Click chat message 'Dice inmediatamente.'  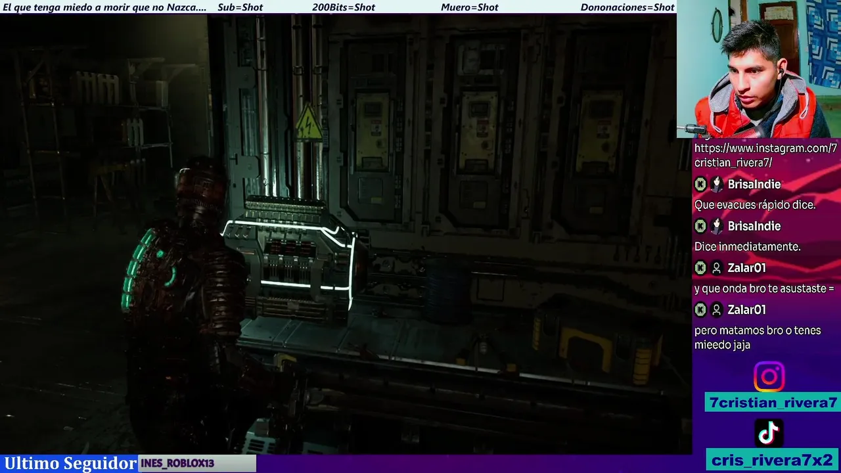click(x=747, y=247)
